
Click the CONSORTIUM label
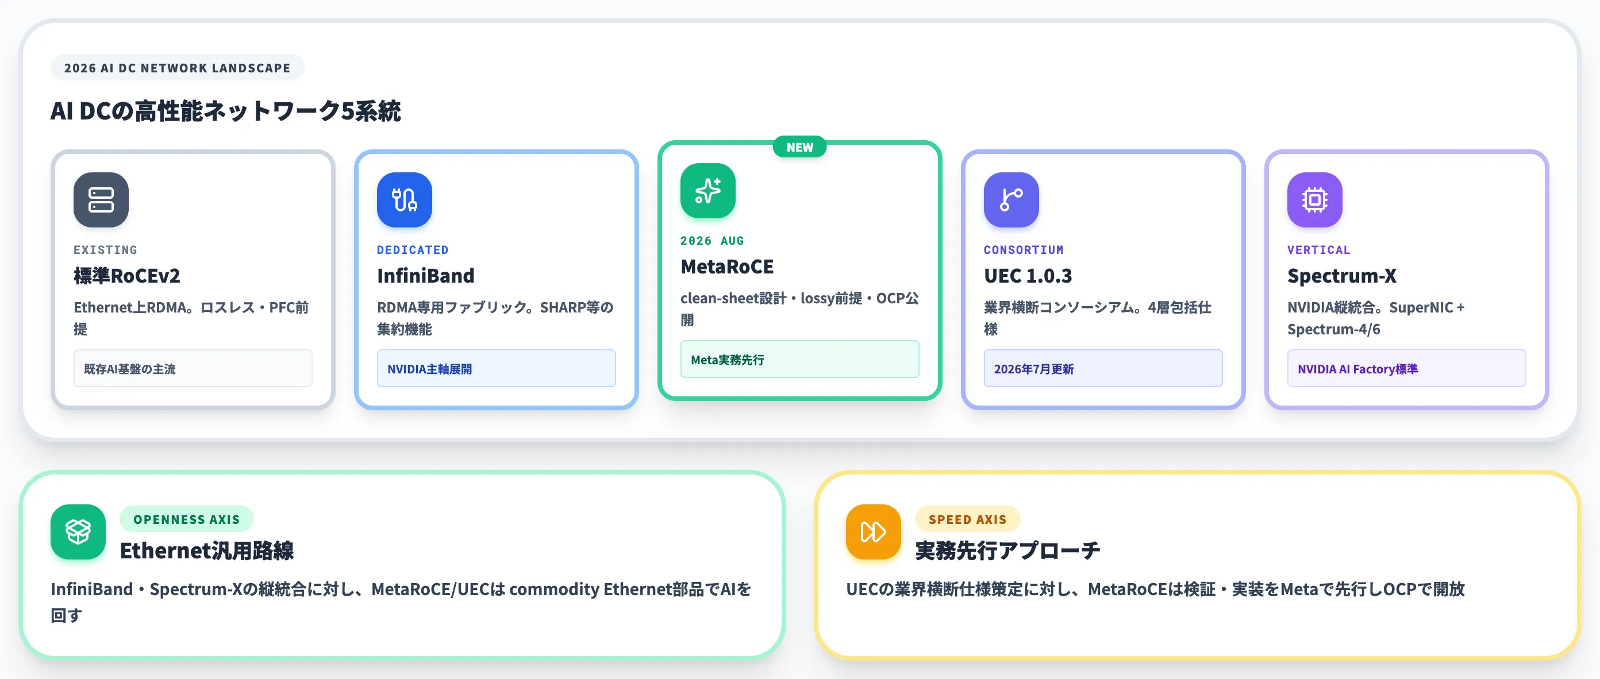(x=1024, y=249)
